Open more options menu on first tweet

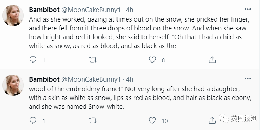248,9
